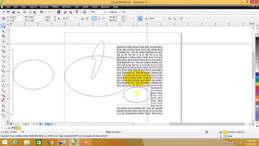
Task: Expand the color profiles status arrow
Action: point(107,136)
